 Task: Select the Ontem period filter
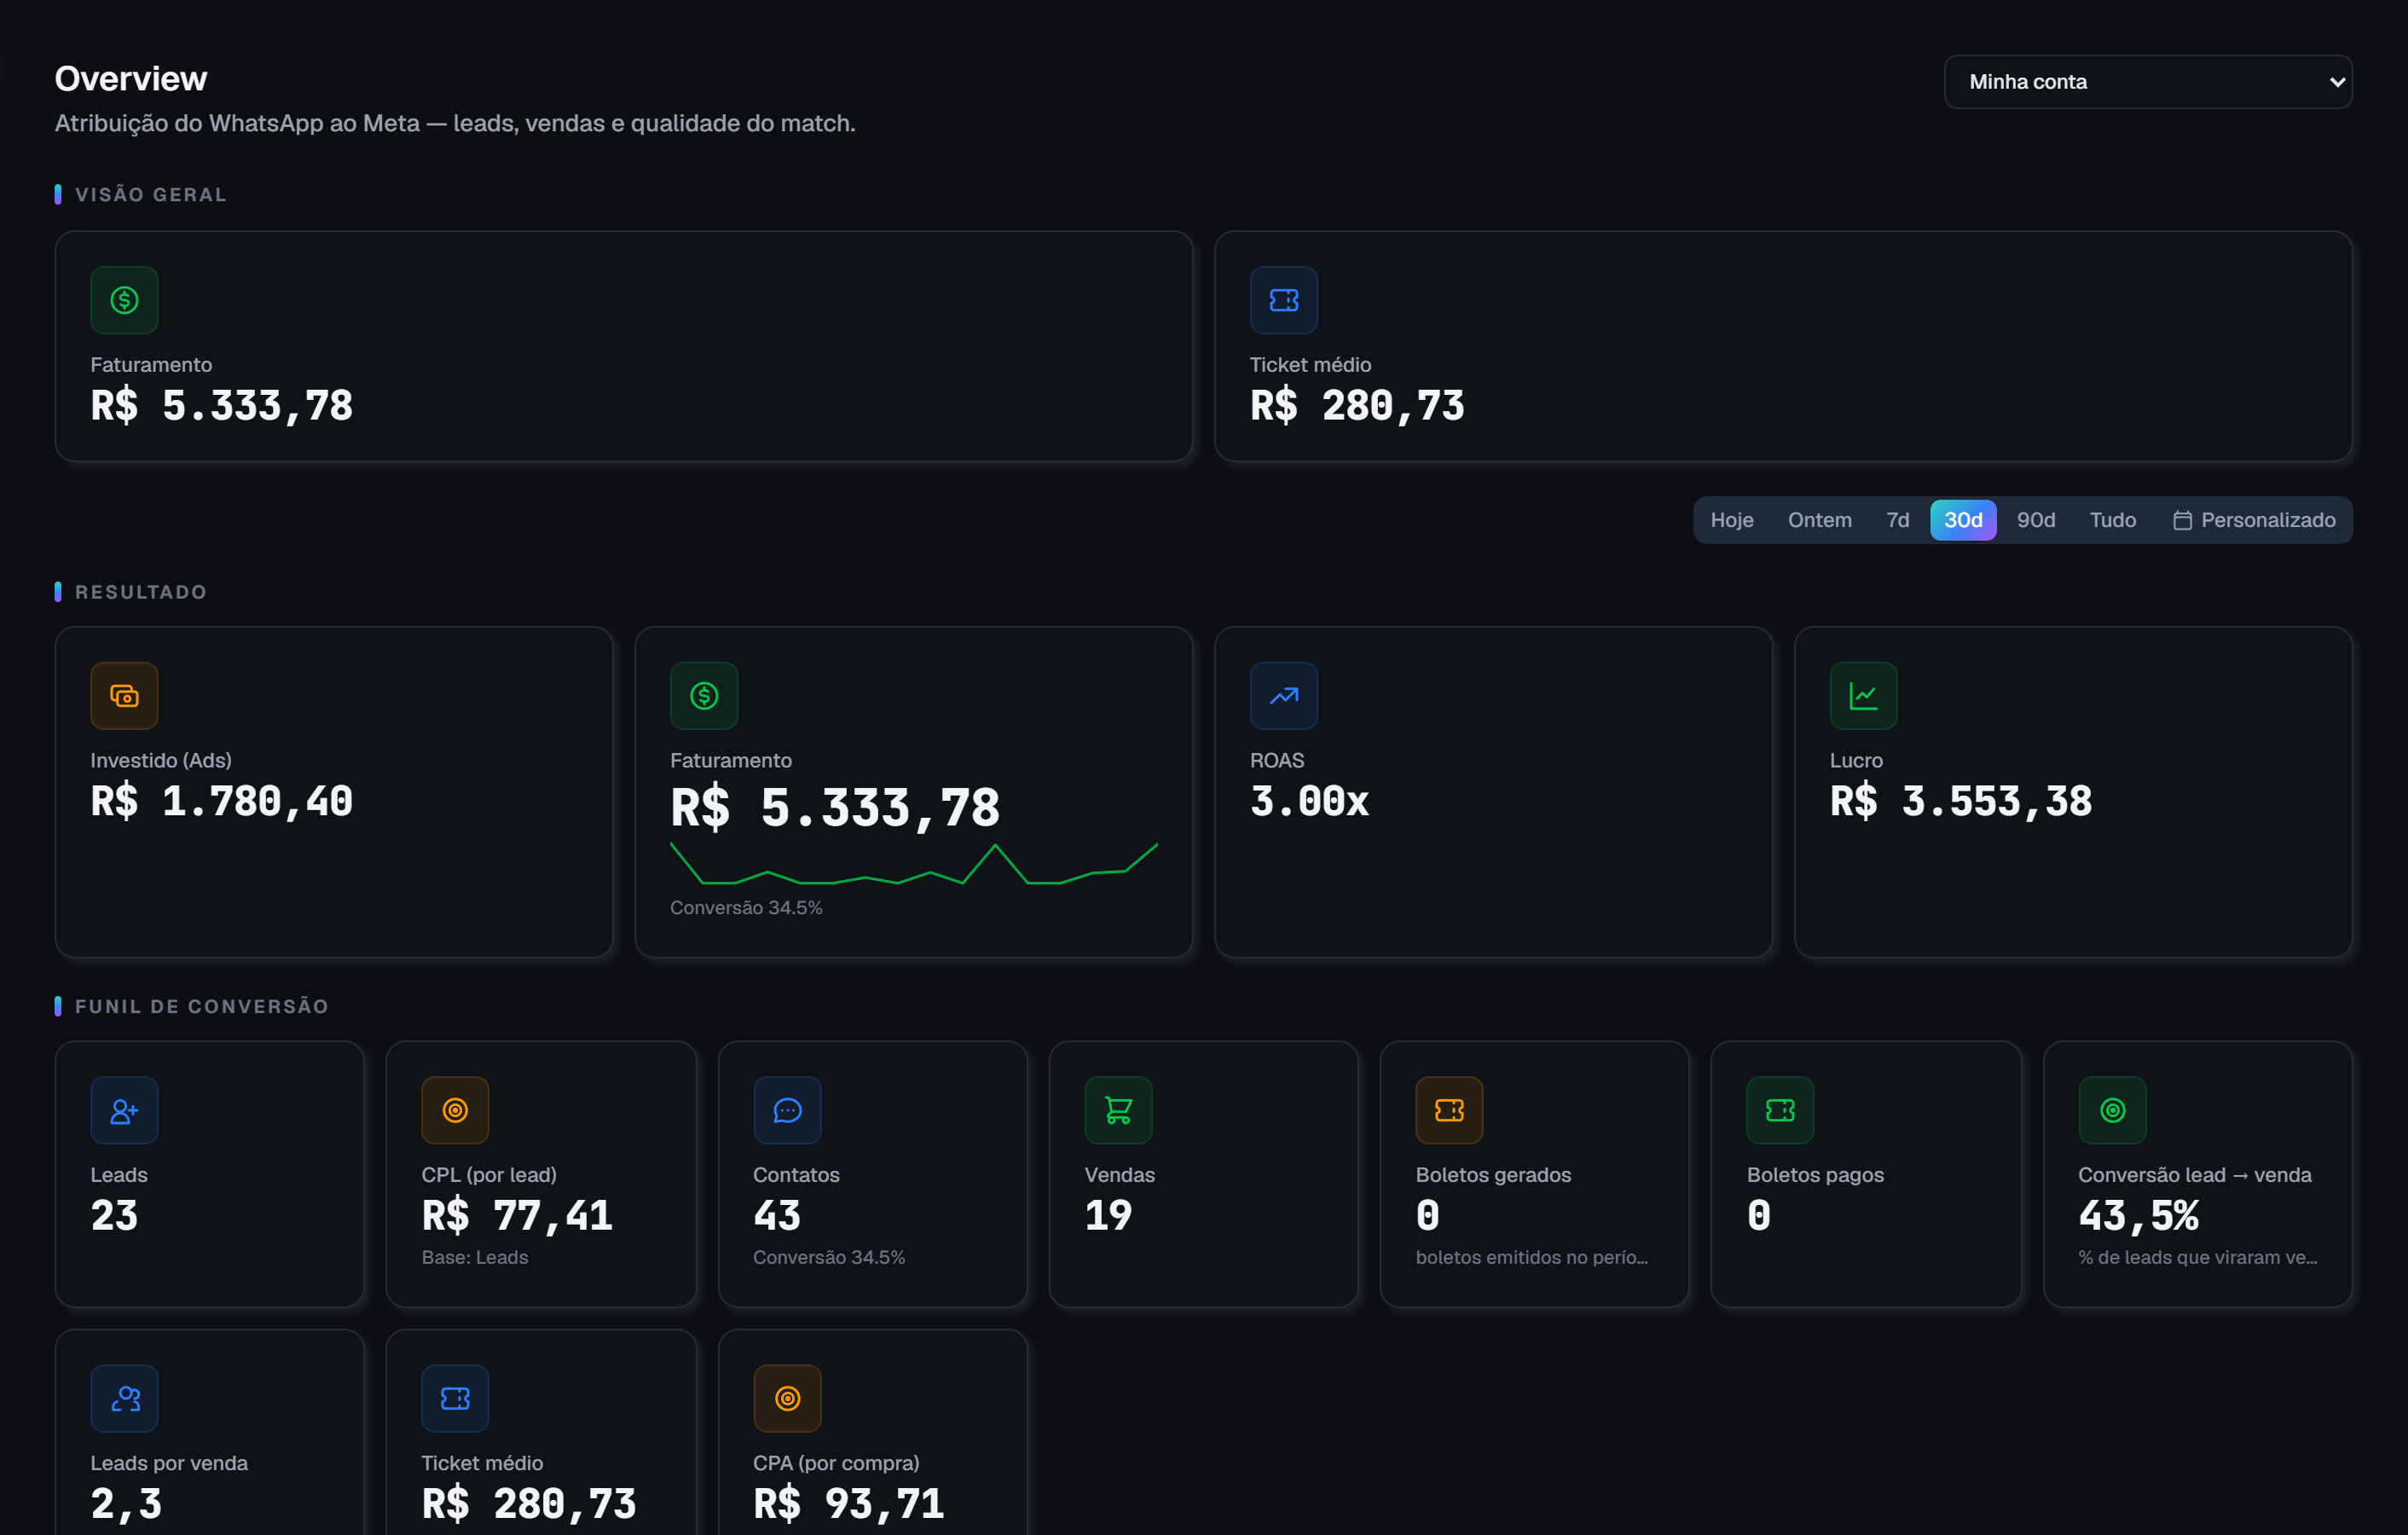pos(1819,520)
